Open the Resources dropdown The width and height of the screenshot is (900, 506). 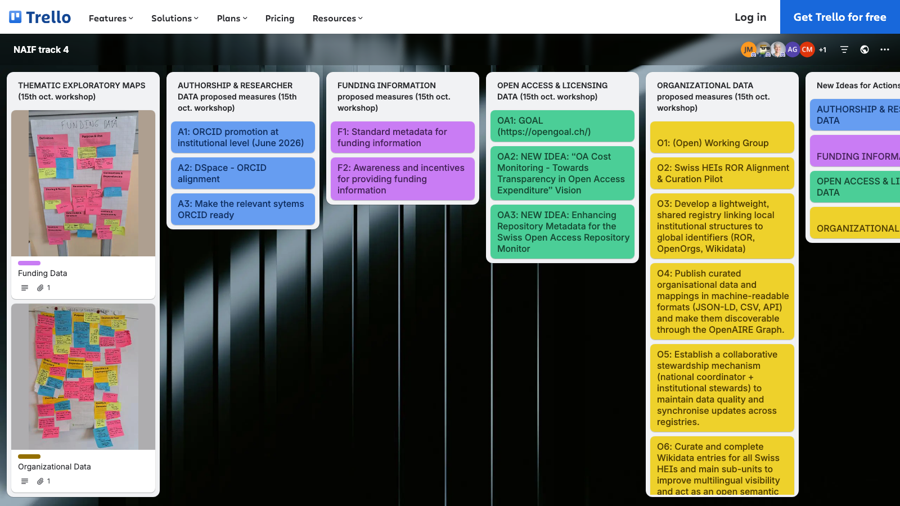tap(337, 18)
